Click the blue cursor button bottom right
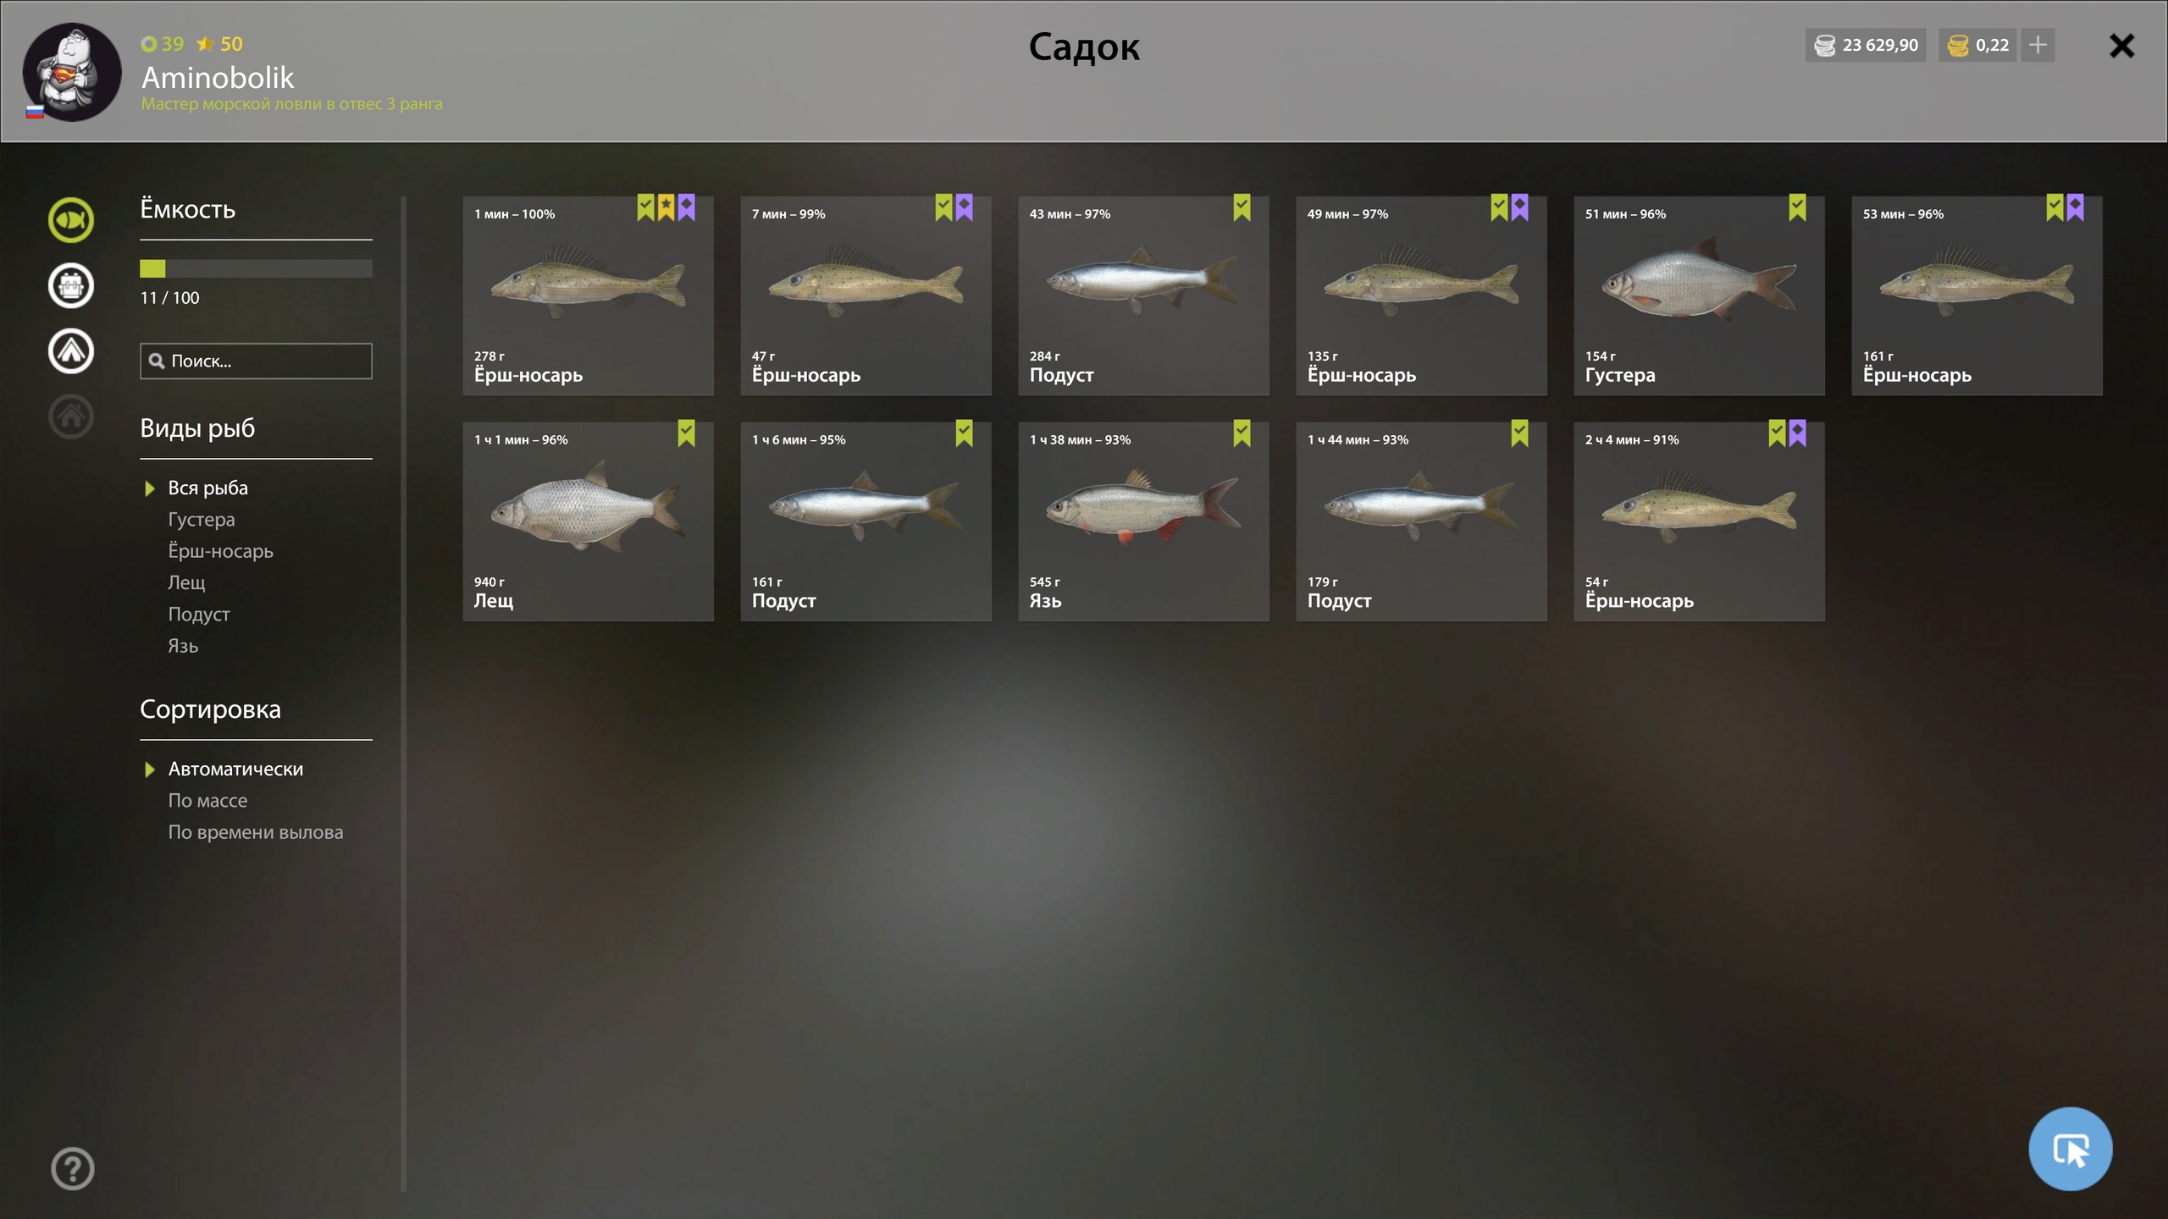This screenshot has height=1219, width=2168. coord(2070,1149)
